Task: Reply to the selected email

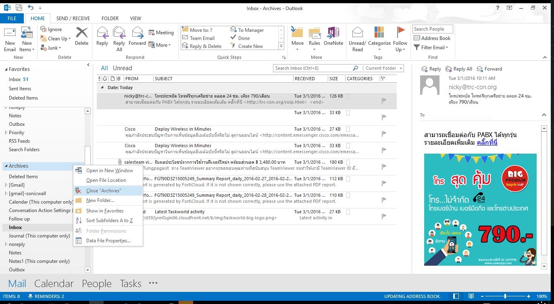Action: [x=102, y=36]
